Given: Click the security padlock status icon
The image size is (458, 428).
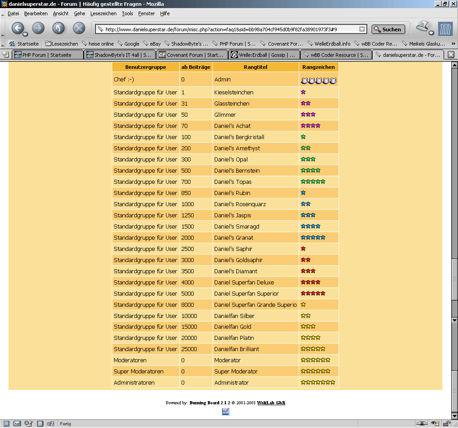Looking at the screenshot, I should (447, 424).
